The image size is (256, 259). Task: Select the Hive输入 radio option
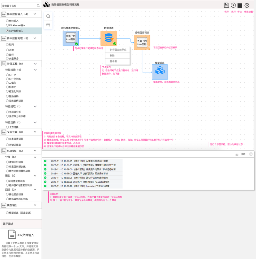pyautogui.click(x=7, y=21)
